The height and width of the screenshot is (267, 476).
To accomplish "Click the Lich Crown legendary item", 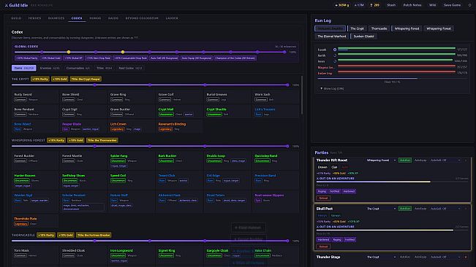I will click(131, 126).
